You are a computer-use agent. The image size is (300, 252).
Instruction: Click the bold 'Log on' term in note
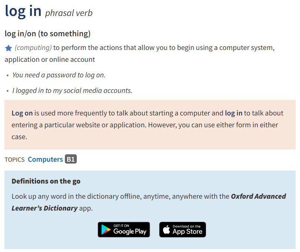pos(22,113)
